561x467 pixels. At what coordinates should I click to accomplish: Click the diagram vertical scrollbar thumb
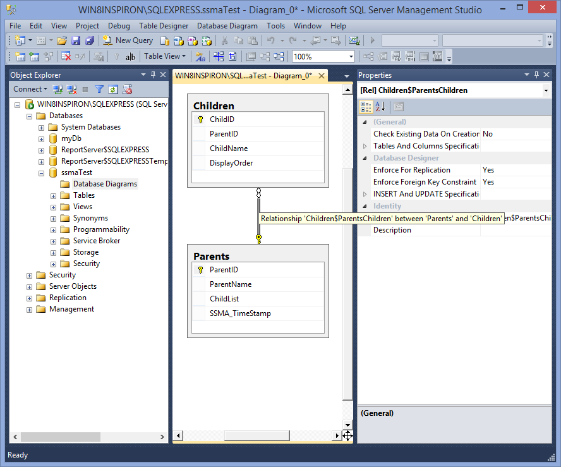pos(347,284)
